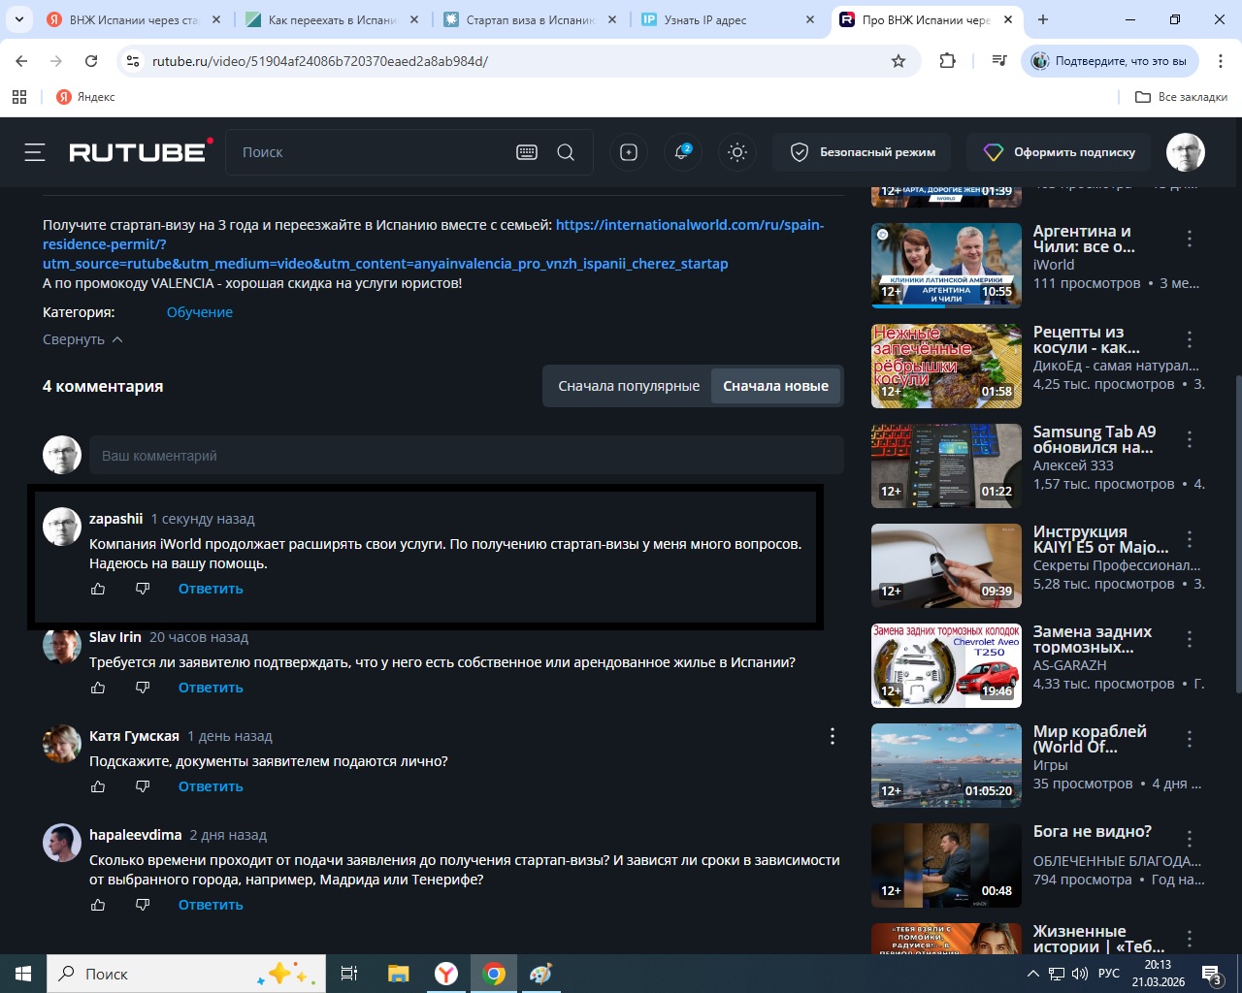Dislike zapashii's comment
This screenshot has height=993, width=1242.
[x=143, y=589]
